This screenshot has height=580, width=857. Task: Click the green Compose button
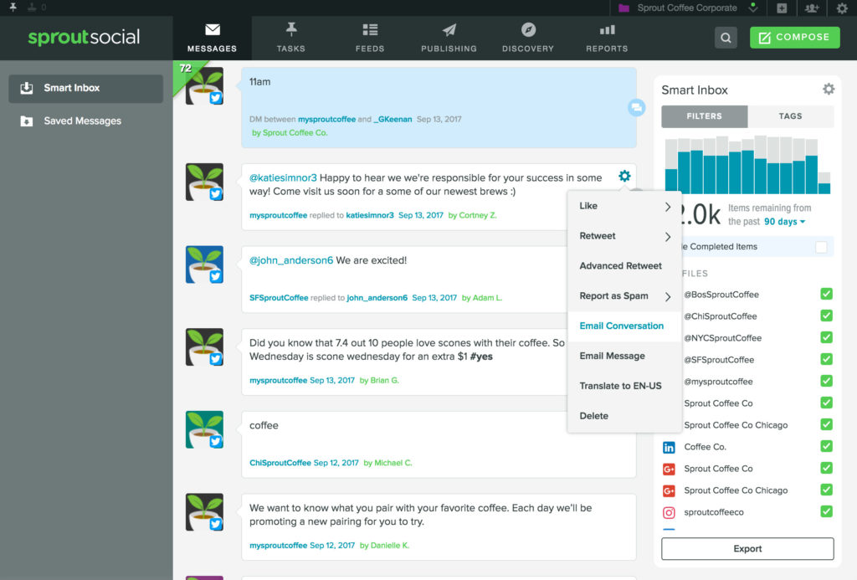[794, 38]
